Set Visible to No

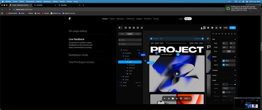point(232,88)
